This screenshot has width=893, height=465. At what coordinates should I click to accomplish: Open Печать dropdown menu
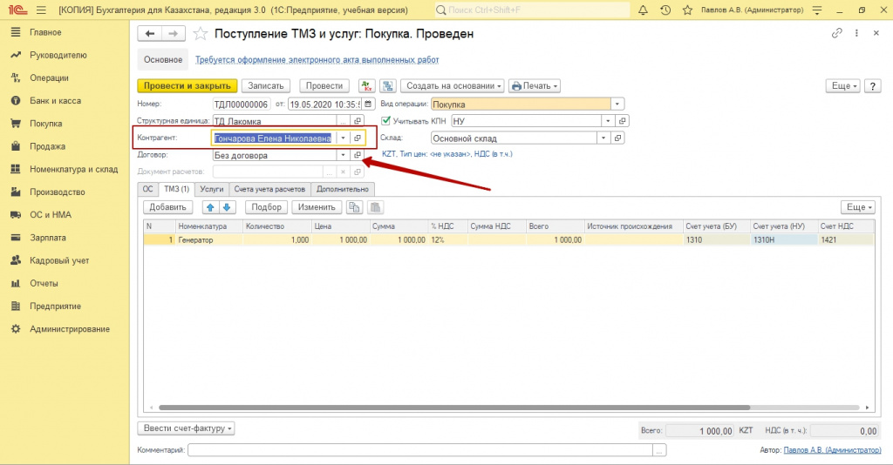pyautogui.click(x=535, y=86)
